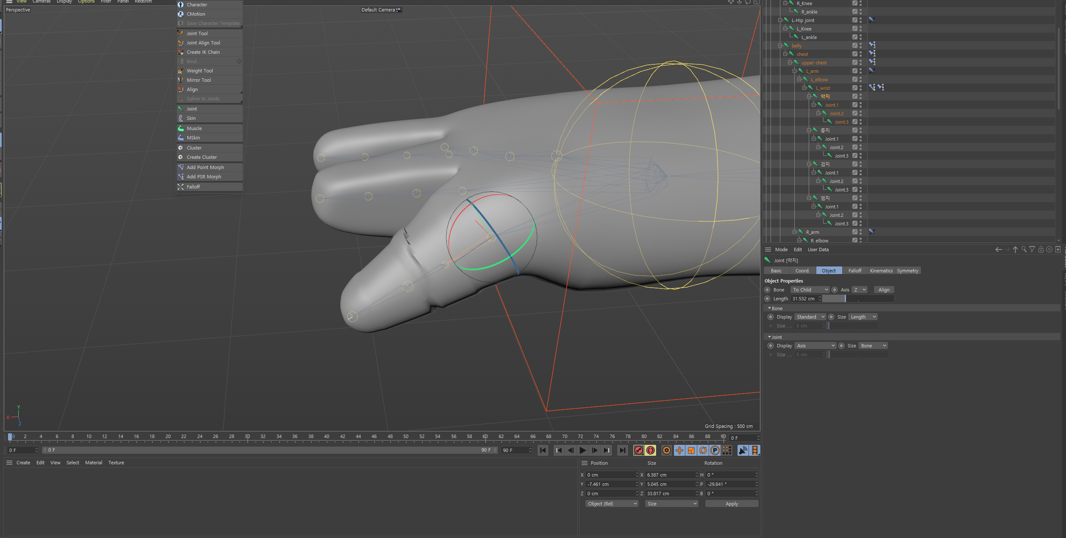Step to previous frame button

coord(571,450)
